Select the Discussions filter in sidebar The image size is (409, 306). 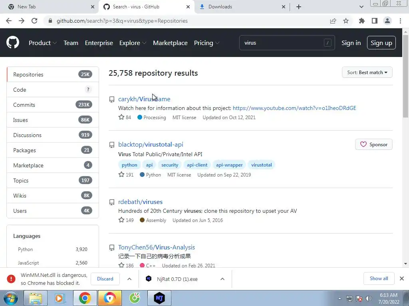[x=53, y=135]
